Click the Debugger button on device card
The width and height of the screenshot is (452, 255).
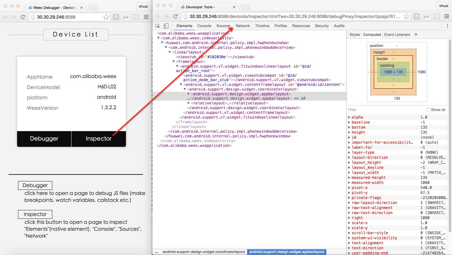coord(44,139)
